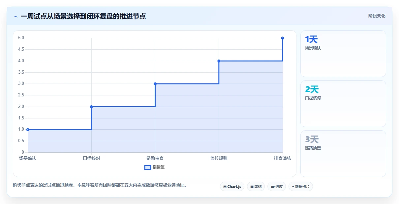Open the 2天 口径核对 card
399x204 pixels.
tap(343, 104)
